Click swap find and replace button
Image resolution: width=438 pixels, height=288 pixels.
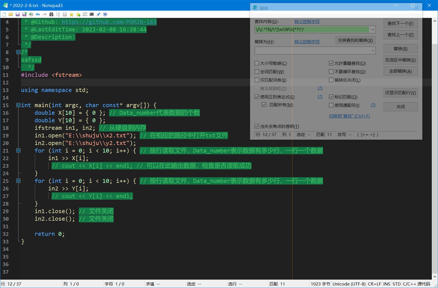pos(355,40)
